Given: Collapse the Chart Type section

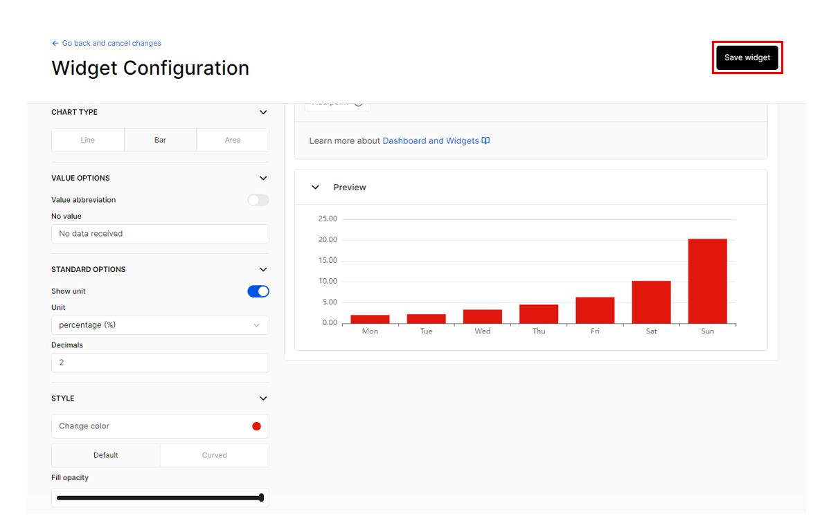Looking at the screenshot, I should pos(263,112).
